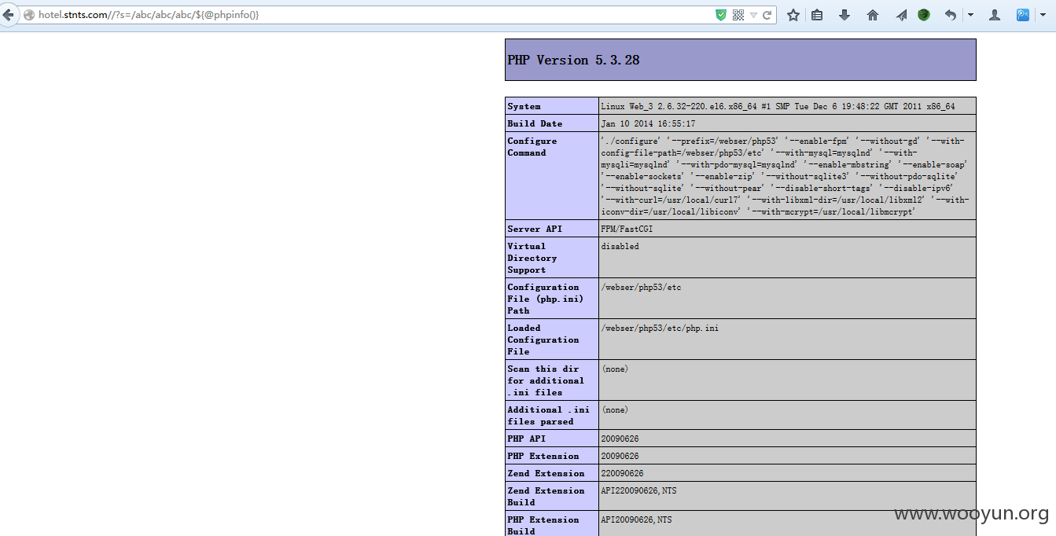Click the 'disabled' value cell
The image size is (1056, 536).
click(x=787, y=258)
